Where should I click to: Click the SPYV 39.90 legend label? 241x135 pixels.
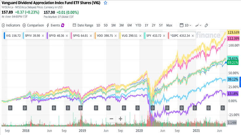pyautogui.click(x=32, y=36)
